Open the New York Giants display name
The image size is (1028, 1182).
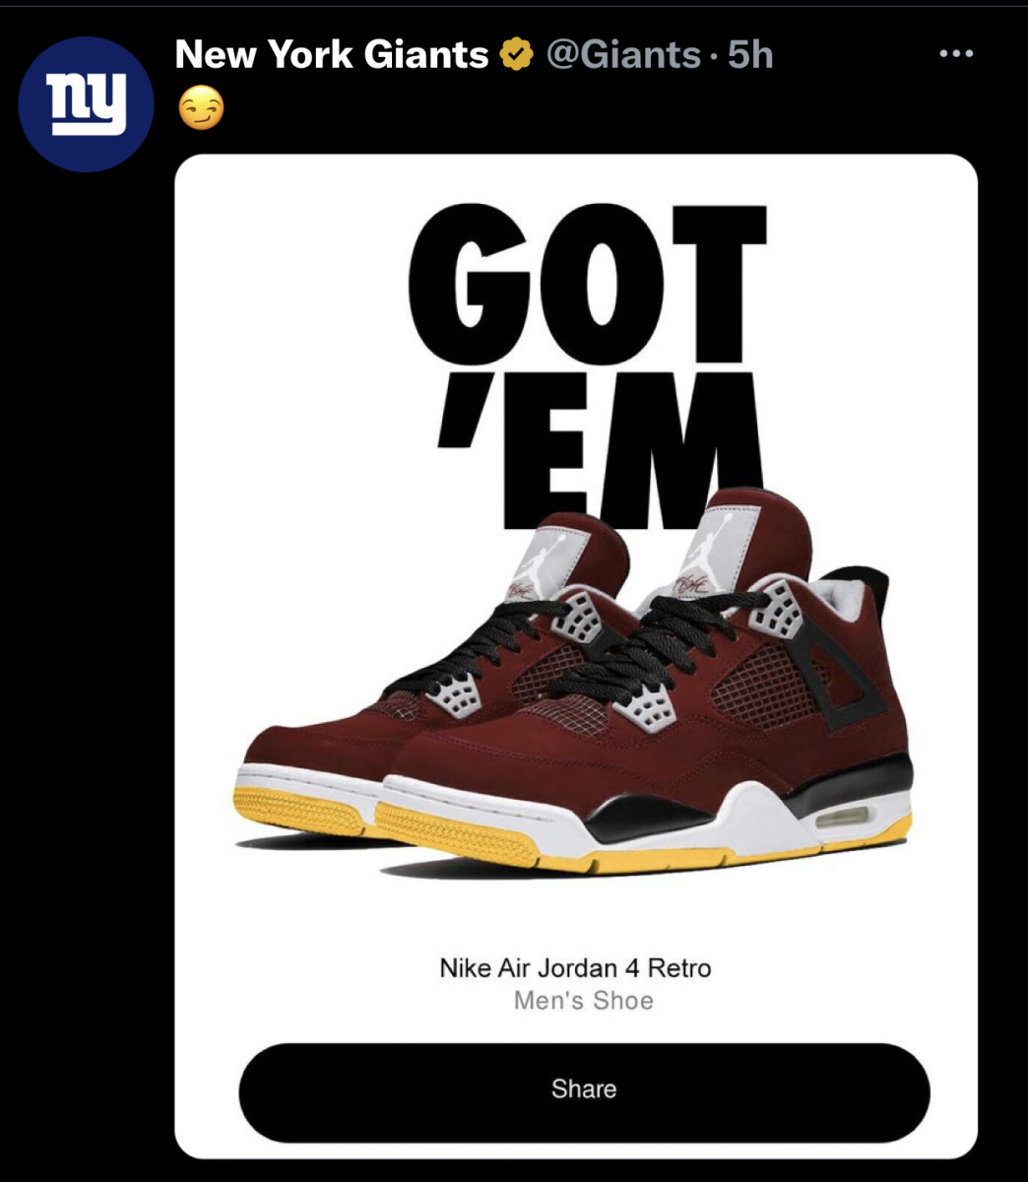point(332,55)
